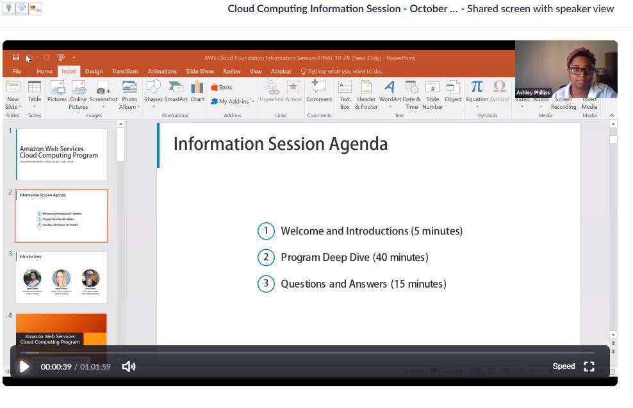Viewport: 633px width, 408px height.
Task: Click the Screenshot tool
Action: [103, 94]
